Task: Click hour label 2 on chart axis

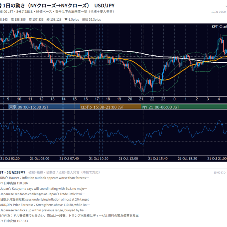Action: tap(197, 99)
